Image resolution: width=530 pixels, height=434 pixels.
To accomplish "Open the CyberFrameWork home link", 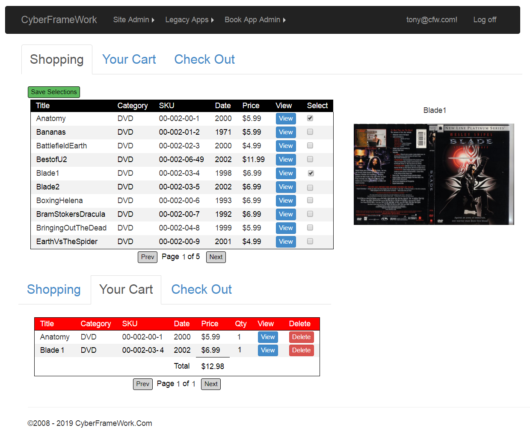I will (x=59, y=20).
